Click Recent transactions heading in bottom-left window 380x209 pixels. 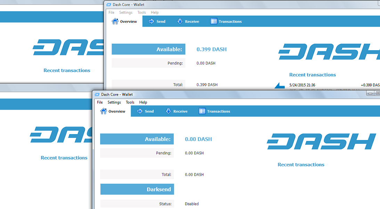pos(64,158)
